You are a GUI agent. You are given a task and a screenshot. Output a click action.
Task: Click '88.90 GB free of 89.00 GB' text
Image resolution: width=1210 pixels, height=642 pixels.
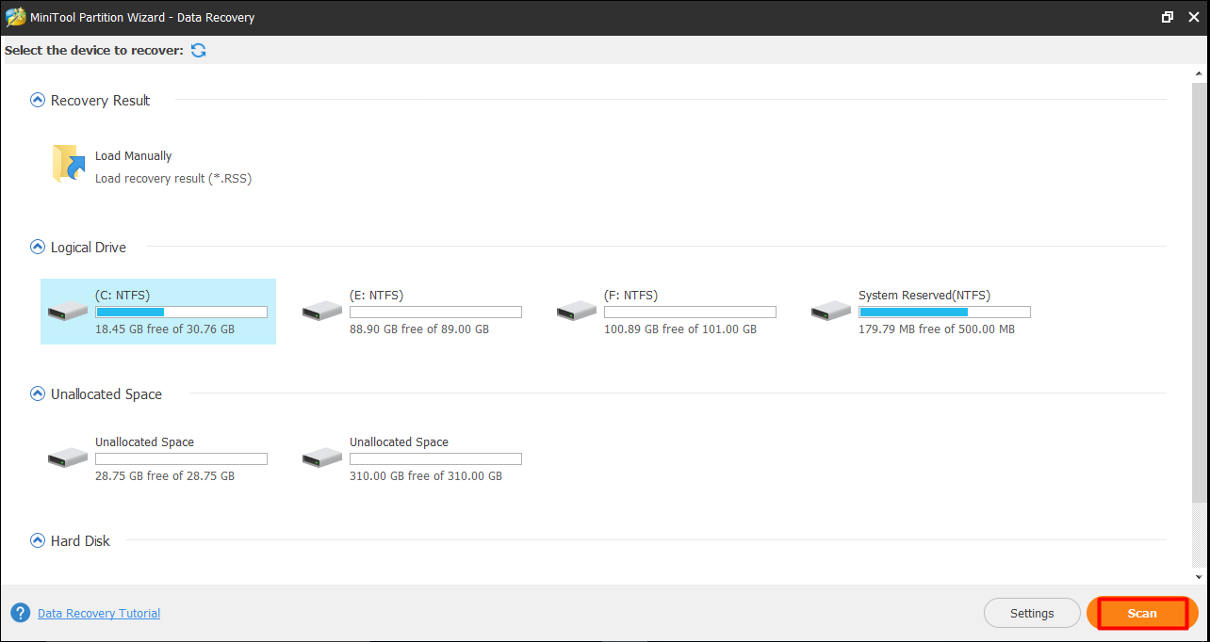(x=419, y=329)
